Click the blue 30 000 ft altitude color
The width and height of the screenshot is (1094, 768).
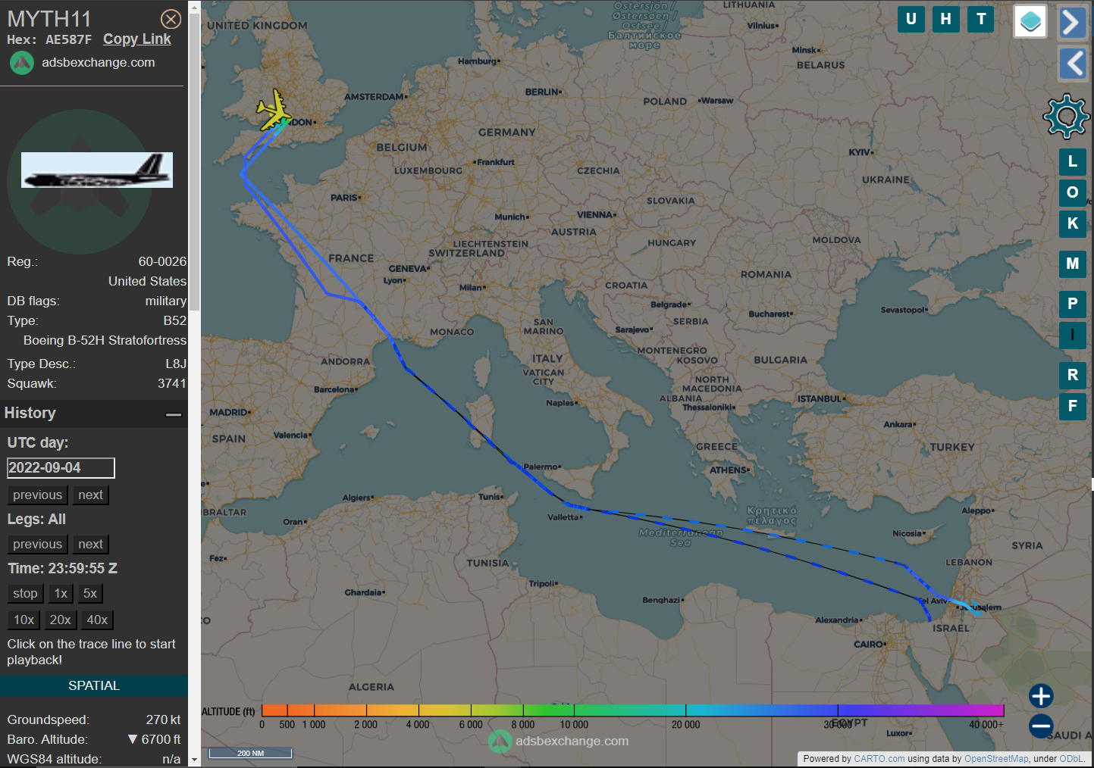click(837, 710)
